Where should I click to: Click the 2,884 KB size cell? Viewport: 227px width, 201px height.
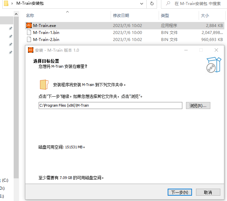click(214, 26)
